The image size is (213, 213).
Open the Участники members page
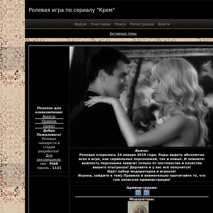point(101,24)
